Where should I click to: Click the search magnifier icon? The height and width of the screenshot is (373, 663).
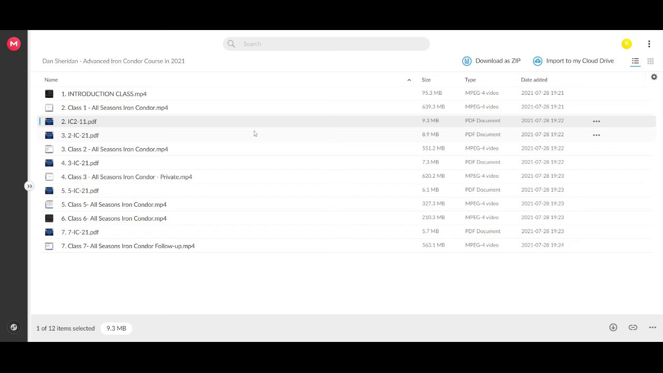(231, 44)
